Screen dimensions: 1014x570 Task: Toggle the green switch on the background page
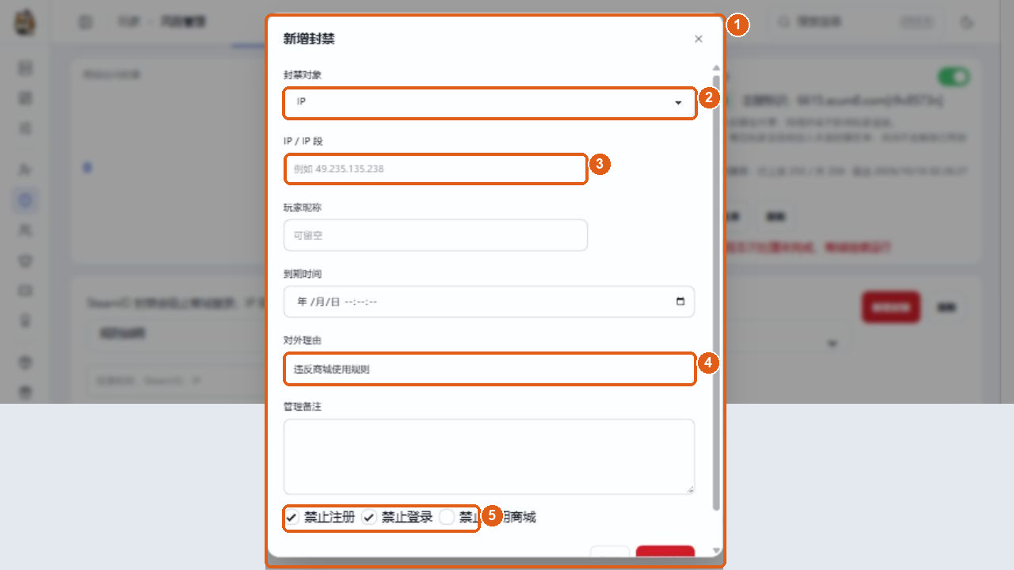[x=954, y=77]
